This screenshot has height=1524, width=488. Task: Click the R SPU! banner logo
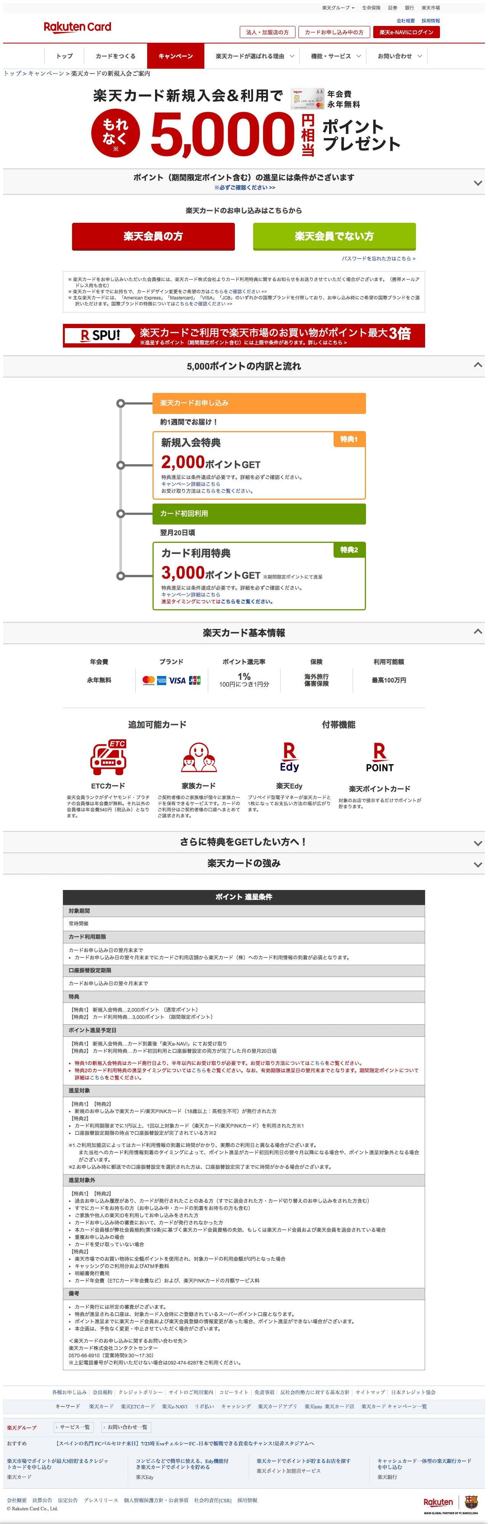[x=100, y=335]
